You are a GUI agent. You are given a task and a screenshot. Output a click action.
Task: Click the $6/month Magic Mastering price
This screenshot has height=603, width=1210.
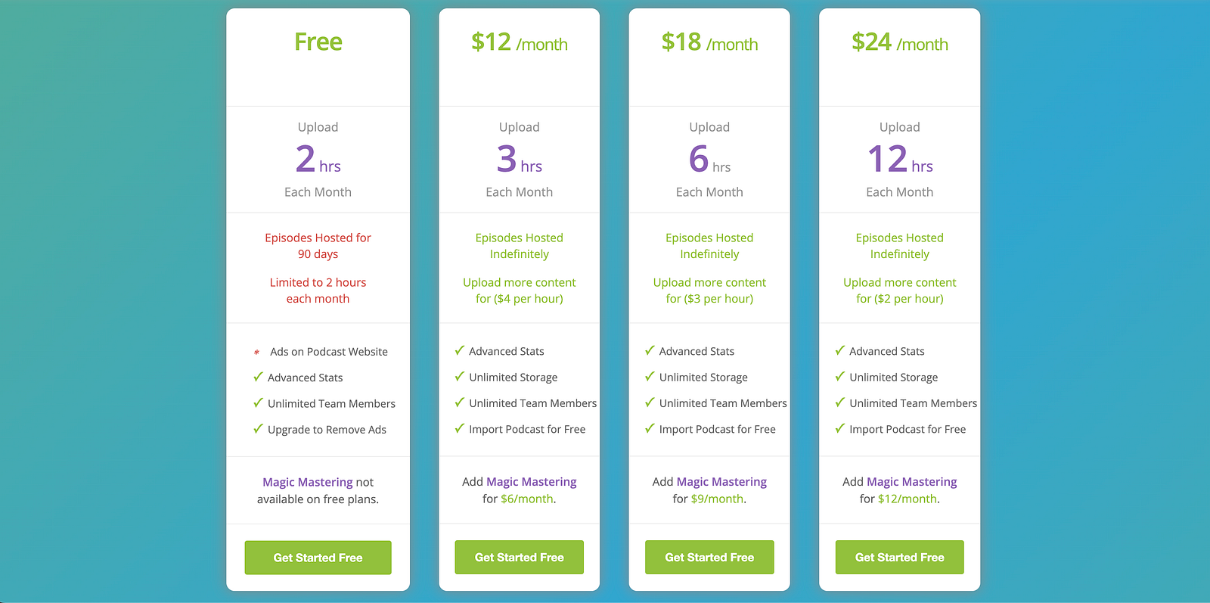tap(527, 499)
